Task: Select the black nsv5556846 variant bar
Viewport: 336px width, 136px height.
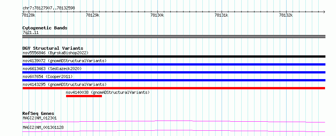Action: coord(174,57)
